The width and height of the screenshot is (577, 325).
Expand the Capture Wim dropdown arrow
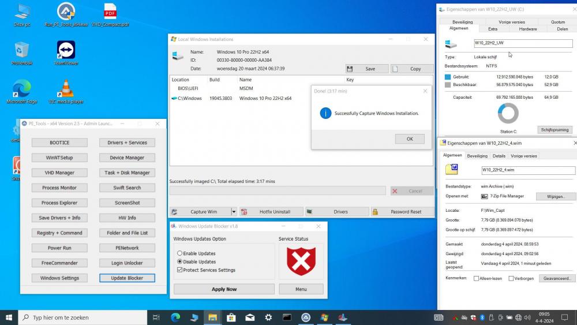click(x=234, y=212)
